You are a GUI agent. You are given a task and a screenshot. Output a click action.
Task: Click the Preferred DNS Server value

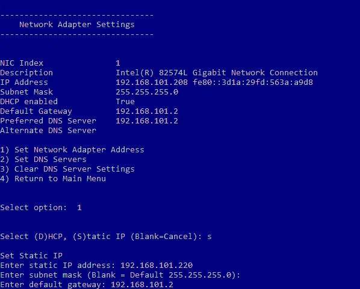coord(147,121)
